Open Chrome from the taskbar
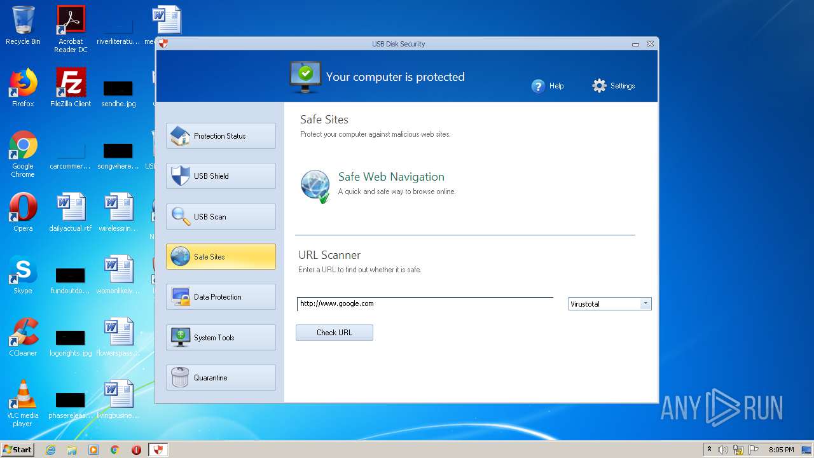The image size is (814, 458). [x=115, y=450]
